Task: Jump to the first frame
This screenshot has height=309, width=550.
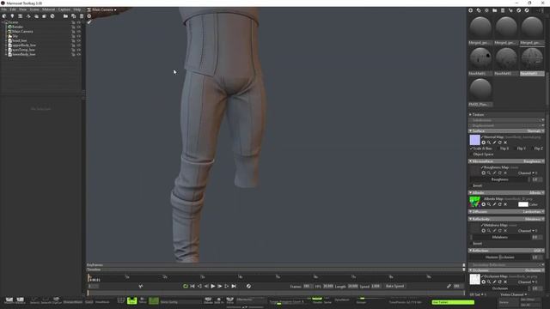Action: point(192,286)
